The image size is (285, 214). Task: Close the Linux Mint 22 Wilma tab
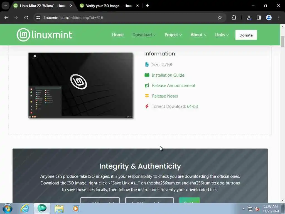click(x=71, y=6)
